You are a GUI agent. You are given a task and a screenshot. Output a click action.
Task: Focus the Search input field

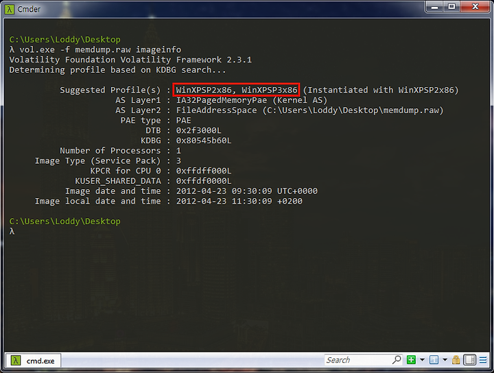358,360
